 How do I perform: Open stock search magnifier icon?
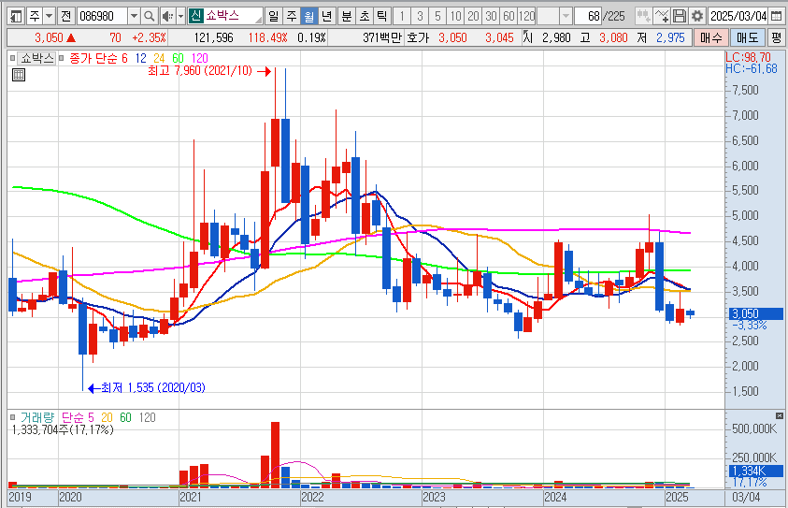[x=149, y=17]
